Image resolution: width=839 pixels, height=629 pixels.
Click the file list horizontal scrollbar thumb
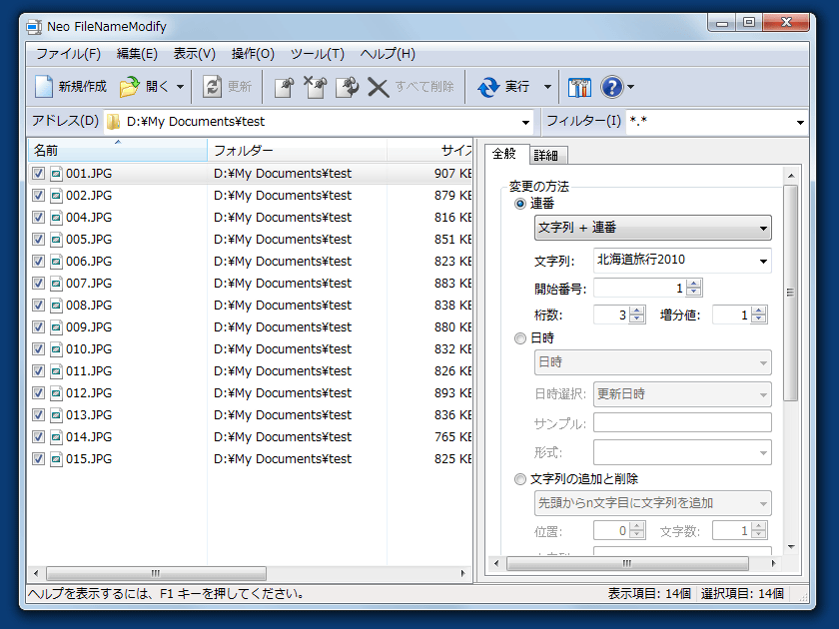coord(156,573)
